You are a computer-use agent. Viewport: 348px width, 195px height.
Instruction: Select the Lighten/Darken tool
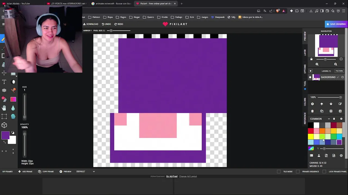pyautogui.click(x=13, y=82)
